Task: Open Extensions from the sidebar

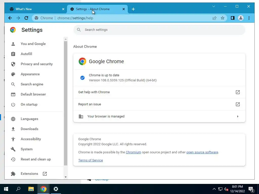Action: click(29, 174)
